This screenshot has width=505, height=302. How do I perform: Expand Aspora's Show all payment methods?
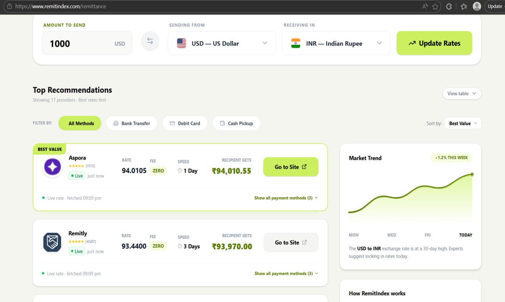[286, 197]
